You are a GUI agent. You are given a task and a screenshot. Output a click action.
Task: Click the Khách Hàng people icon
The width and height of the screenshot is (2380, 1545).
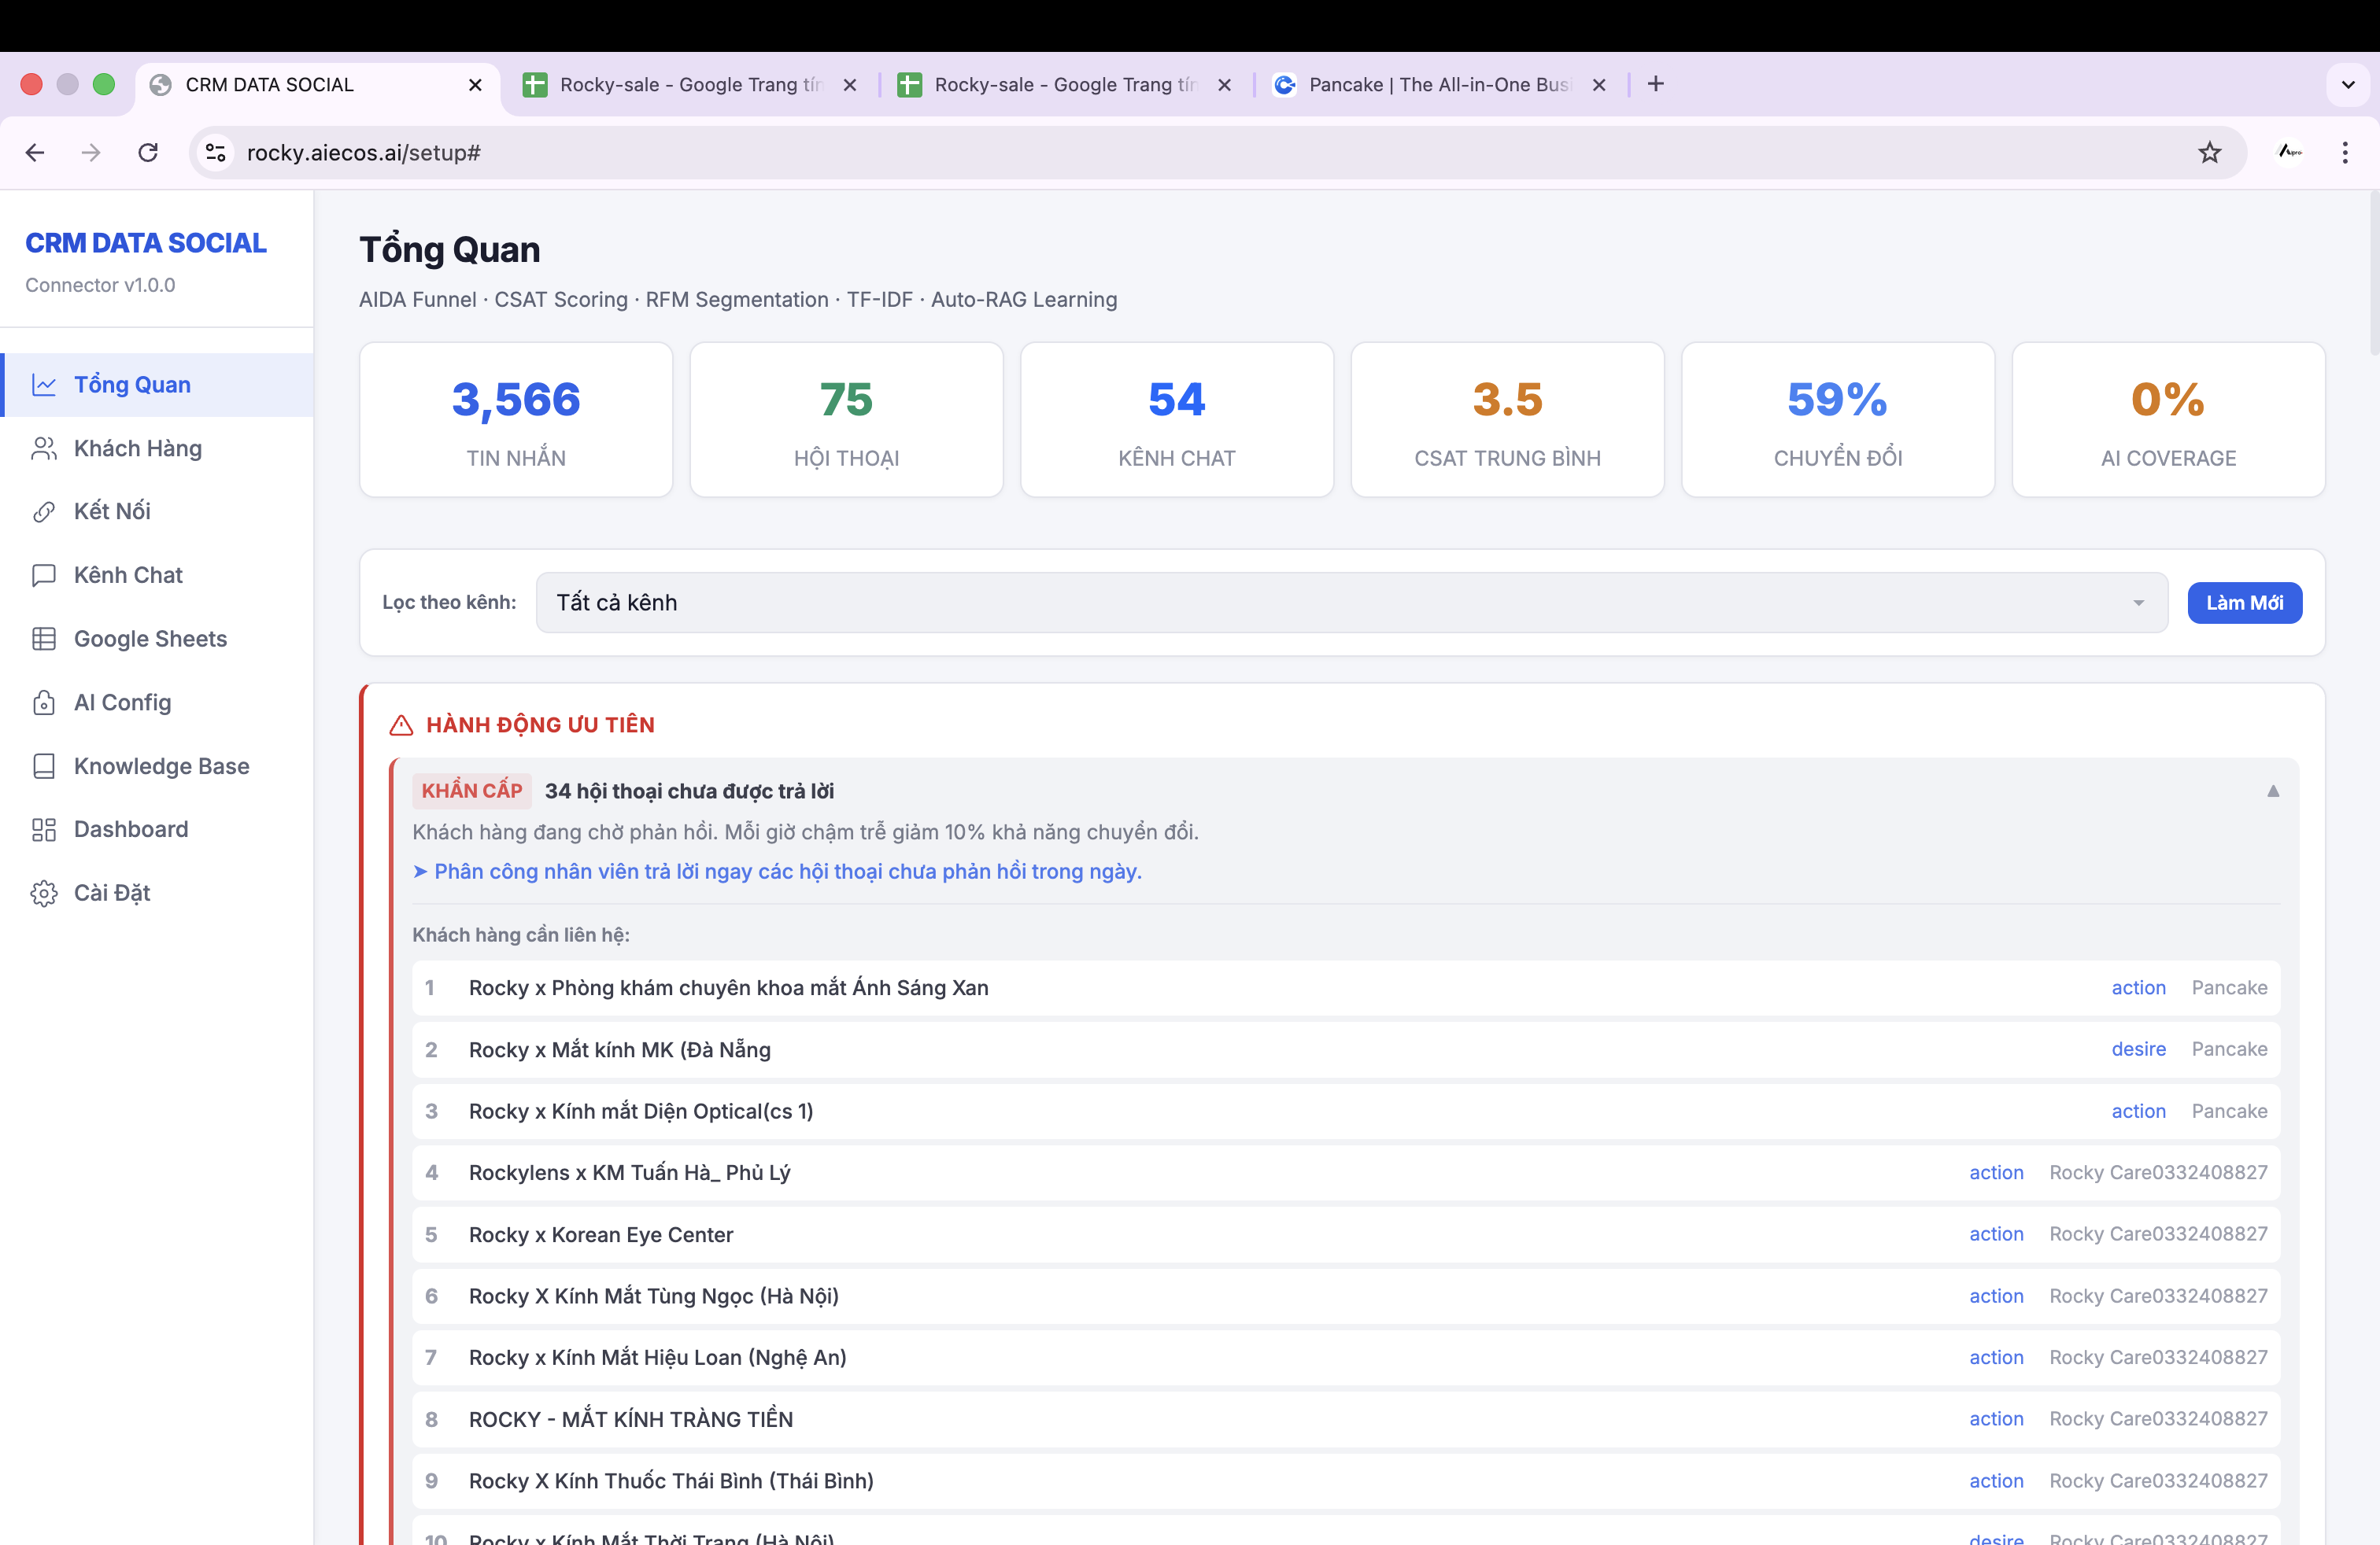[44, 448]
